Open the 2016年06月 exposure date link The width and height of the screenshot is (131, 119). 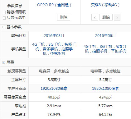[x=105, y=36]
